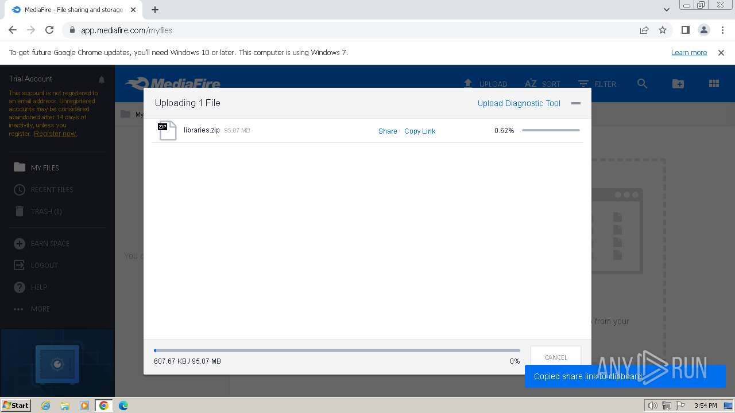Open Internet Explorer from taskbar

[45, 406]
